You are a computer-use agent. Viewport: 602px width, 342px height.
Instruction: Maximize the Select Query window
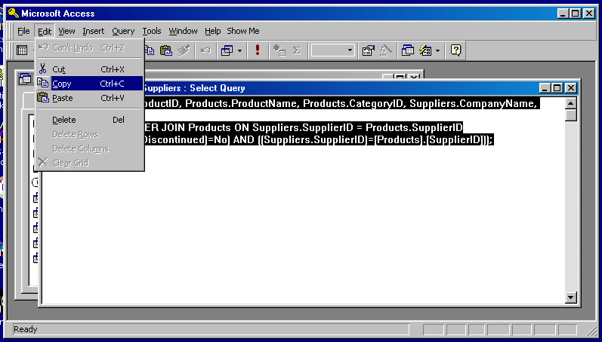pyautogui.click(x=557, y=88)
